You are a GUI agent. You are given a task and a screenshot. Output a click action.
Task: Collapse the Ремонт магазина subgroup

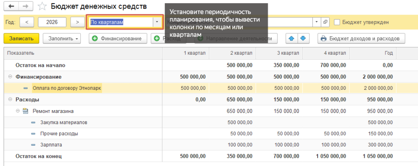click(x=18, y=111)
